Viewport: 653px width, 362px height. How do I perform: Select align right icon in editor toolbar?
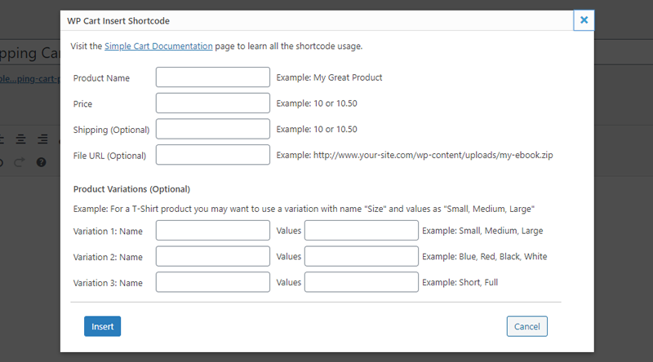click(42, 139)
